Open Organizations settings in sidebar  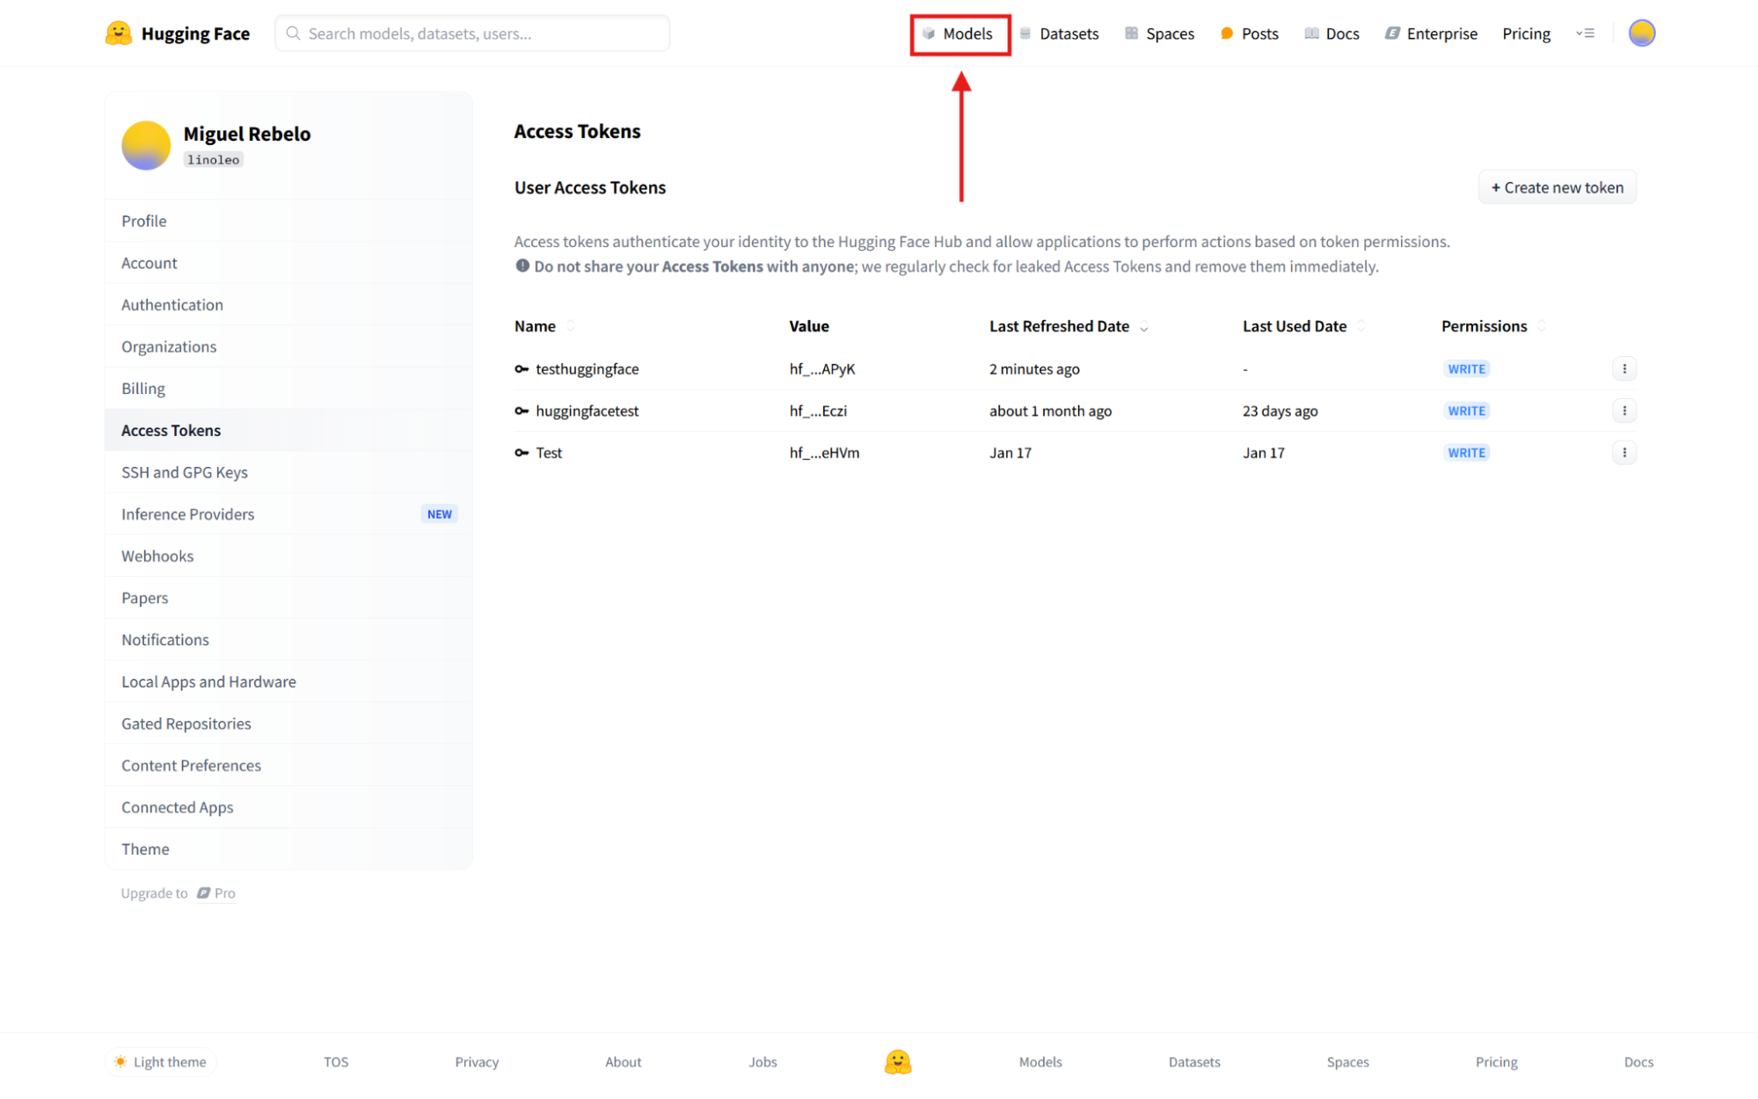288,346
